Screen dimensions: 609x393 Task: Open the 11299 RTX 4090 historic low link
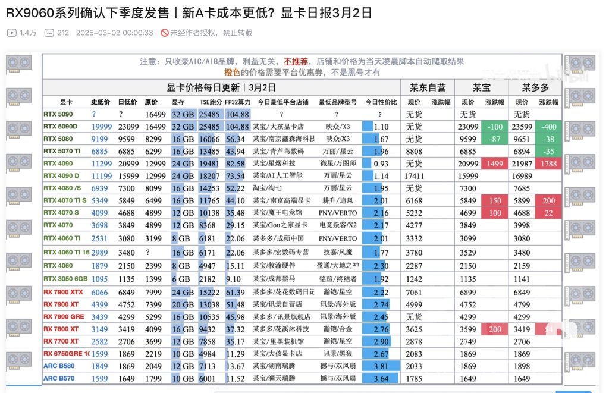point(101,164)
